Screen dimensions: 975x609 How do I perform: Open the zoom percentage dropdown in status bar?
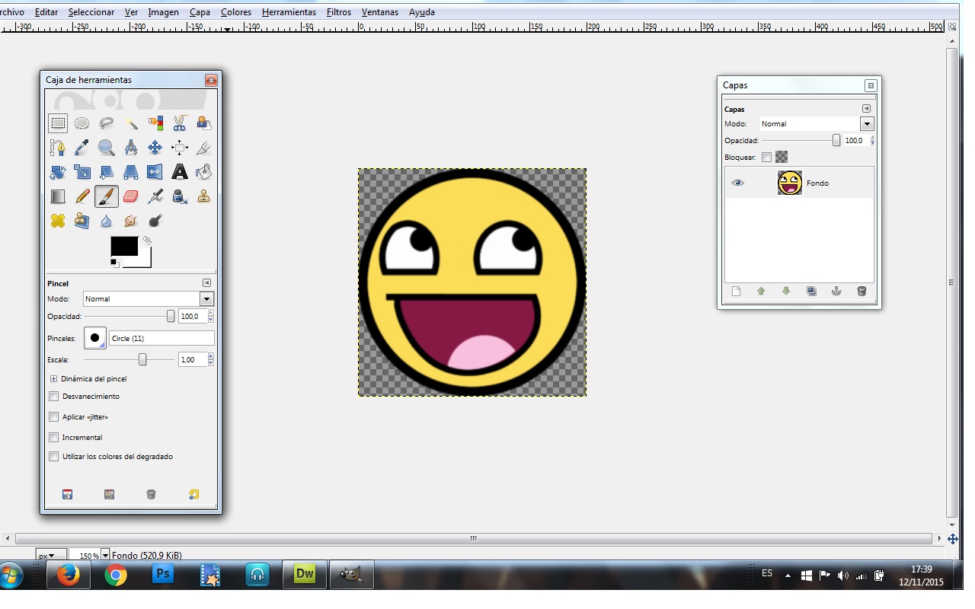[x=105, y=556]
